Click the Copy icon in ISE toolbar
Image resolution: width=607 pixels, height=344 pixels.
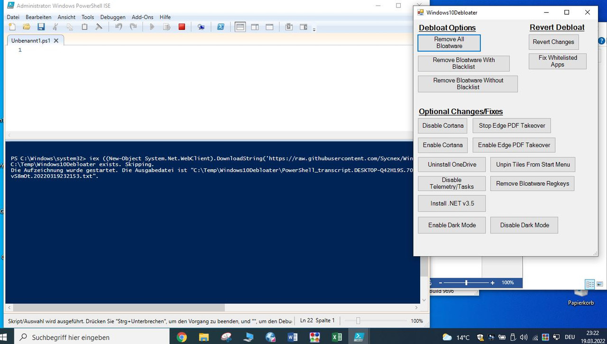[70, 27]
